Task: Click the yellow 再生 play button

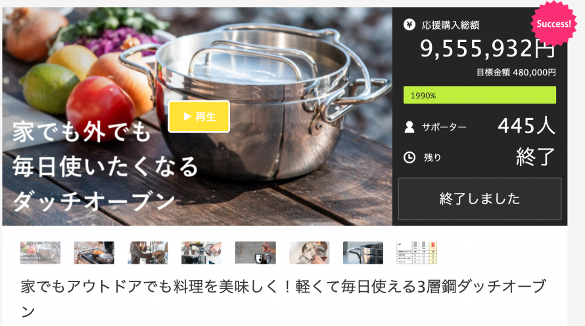Action: coord(199,117)
